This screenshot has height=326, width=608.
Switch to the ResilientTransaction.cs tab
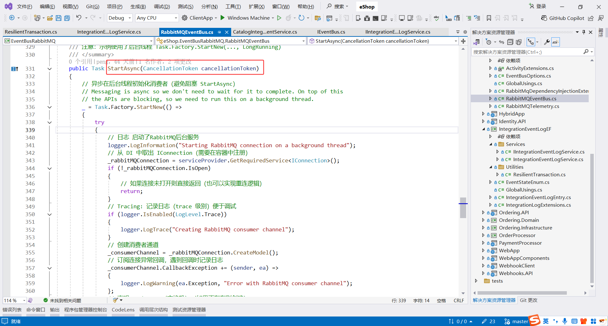[x=31, y=32]
